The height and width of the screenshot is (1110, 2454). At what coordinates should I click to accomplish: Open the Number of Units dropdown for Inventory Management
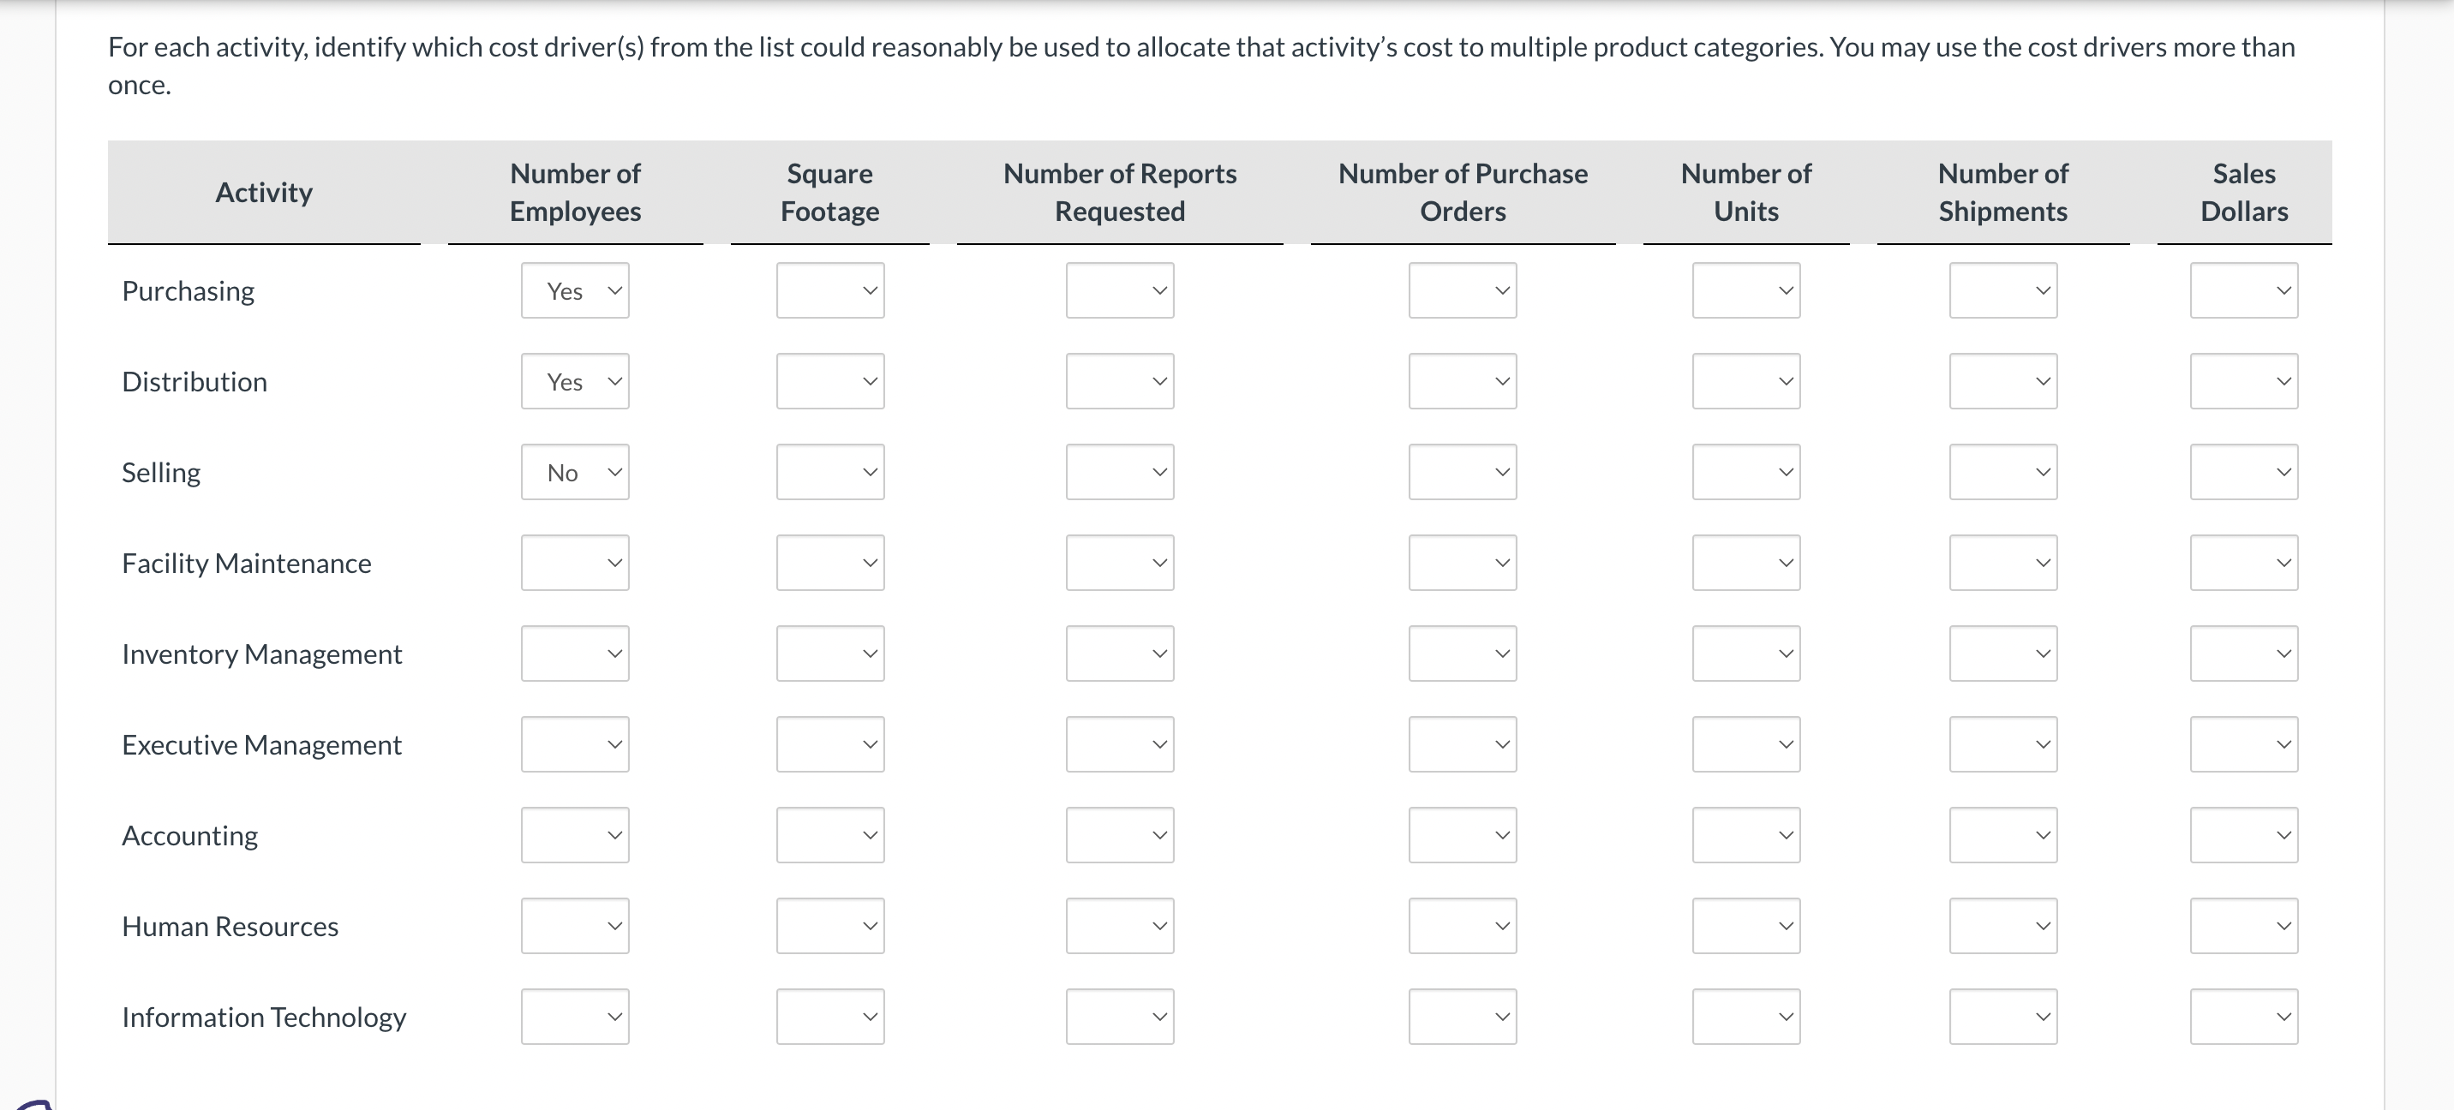coord(1745,653)
